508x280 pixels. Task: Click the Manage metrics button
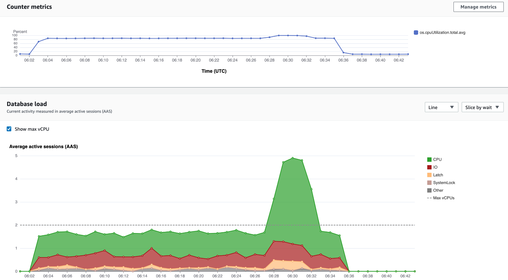[478, 7]
